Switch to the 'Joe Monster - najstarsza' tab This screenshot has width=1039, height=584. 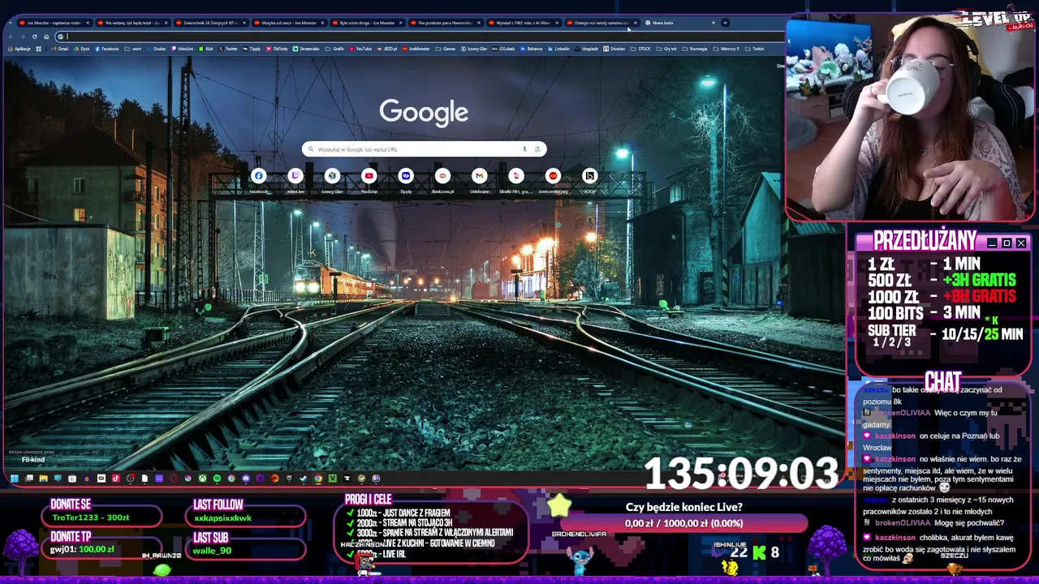(55, 23)
